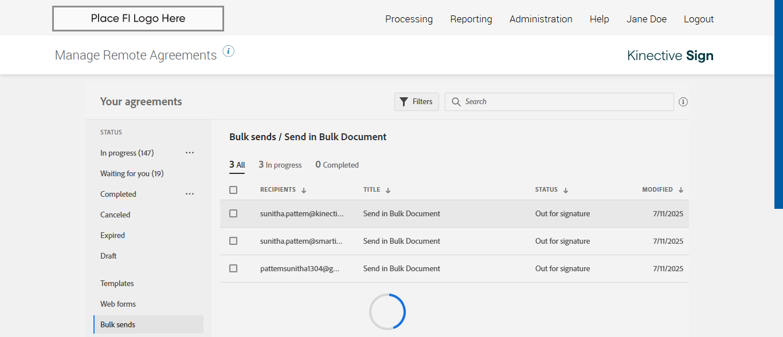Viewport: 783px width, 337px height.
Task: Open the Completed more options ellipsis
Action: click(x=190, y=194)
